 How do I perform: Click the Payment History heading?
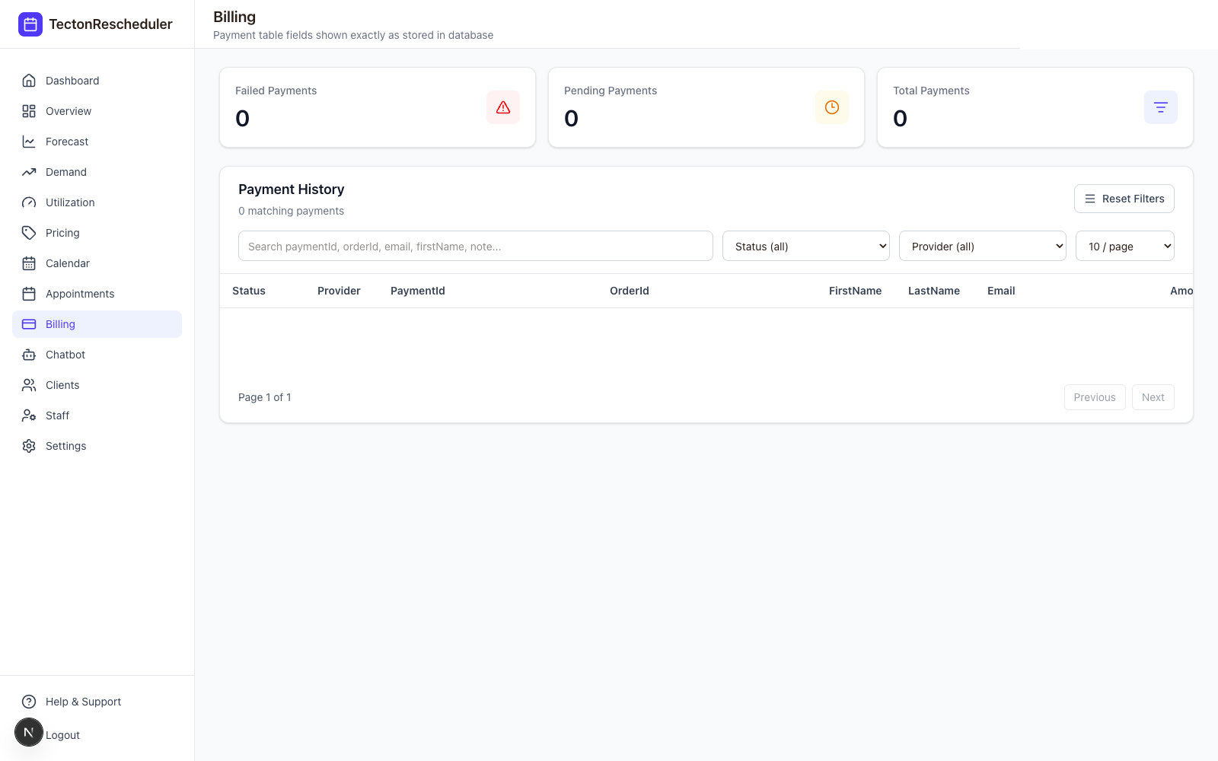click(292, 189)
